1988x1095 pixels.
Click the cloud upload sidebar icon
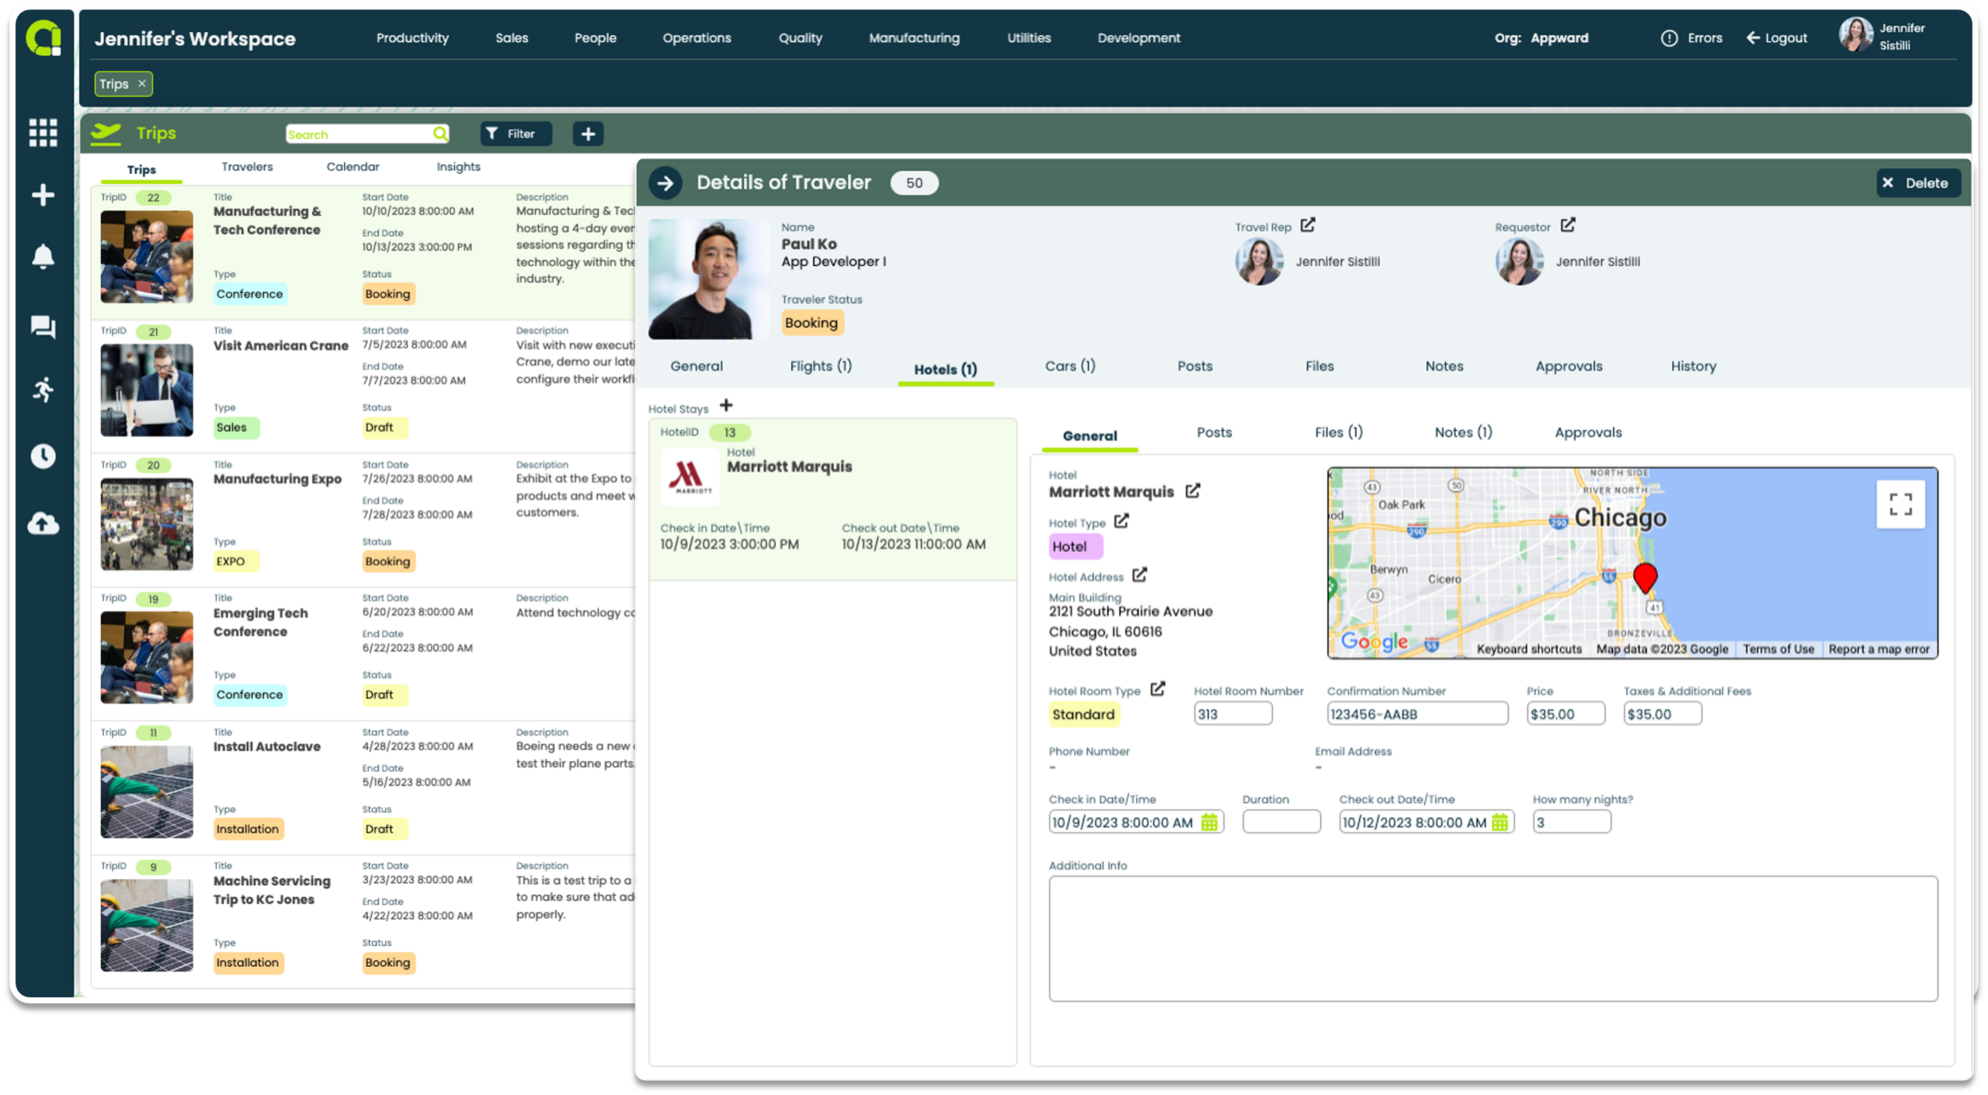tap(43, 523)
